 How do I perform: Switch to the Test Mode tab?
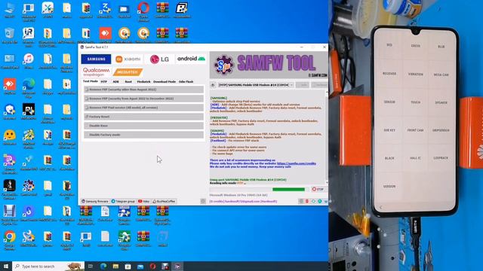(91, 81)
